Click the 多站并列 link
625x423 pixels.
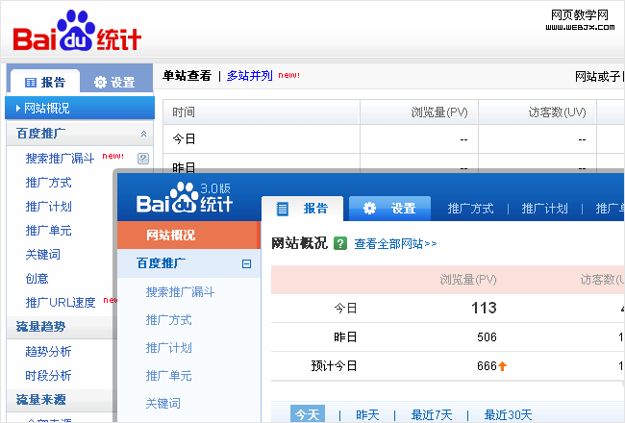(x=249, y=75)
